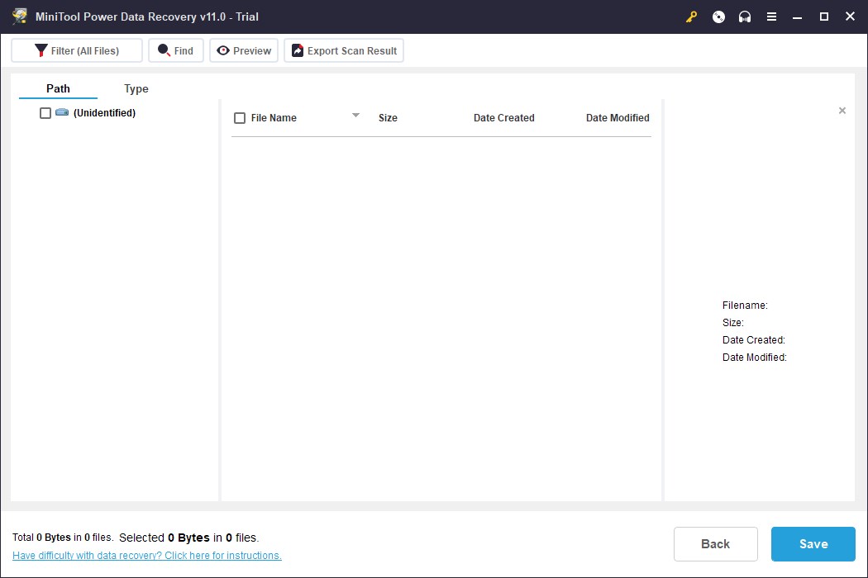Switch to the Type tab
Image resolution: width=868 pixels, height=578 pixels.
pos(136,88)
